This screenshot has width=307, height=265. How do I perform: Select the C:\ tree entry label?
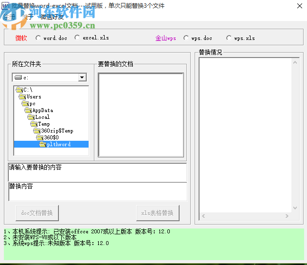[x=28, y=90]
